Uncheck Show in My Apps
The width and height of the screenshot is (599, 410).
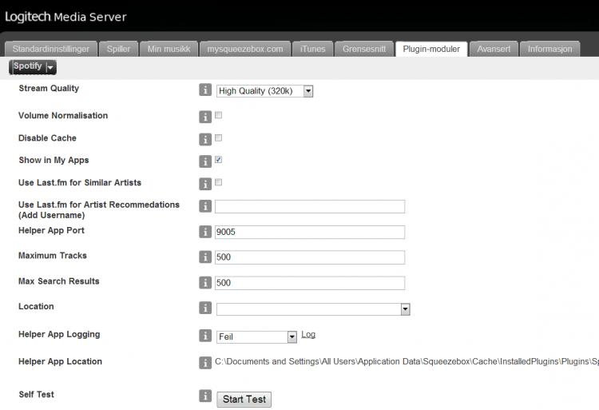[x=219, y=159]
